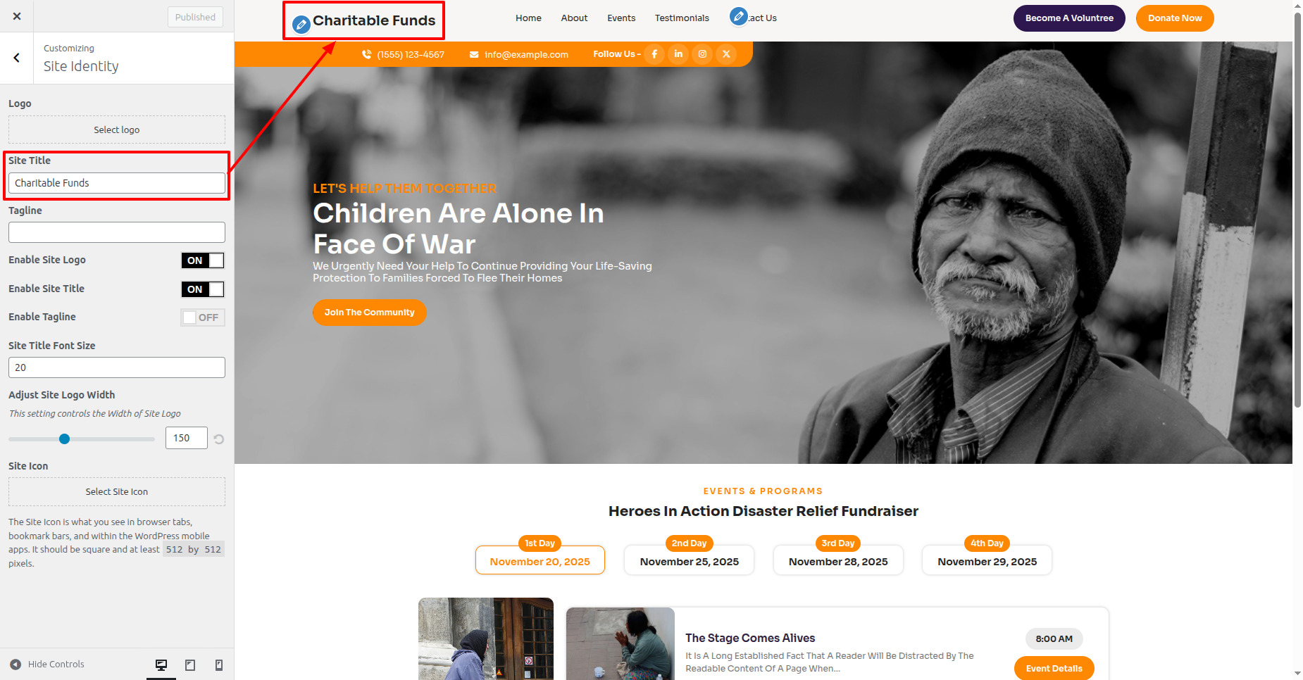Switch to tablet preview mode

190,665
